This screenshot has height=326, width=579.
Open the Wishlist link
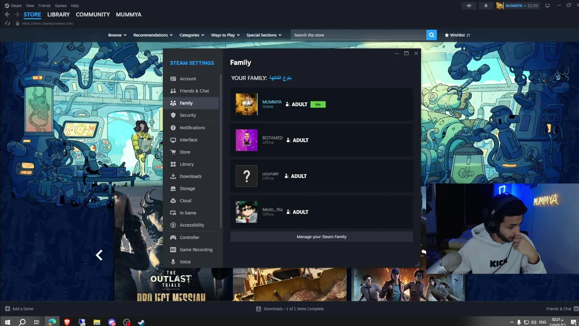(457, 35)
